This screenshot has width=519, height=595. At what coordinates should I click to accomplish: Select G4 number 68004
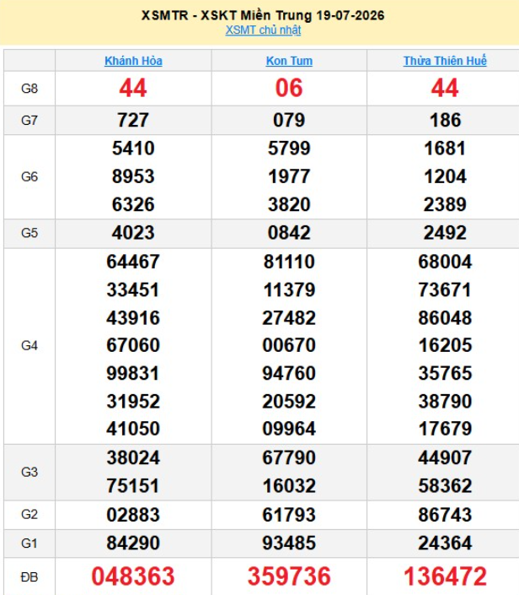click(445, 262)
